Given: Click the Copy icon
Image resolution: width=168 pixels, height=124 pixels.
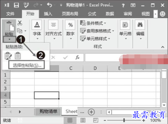Looking at the screenshot, I should [x=20, y=31].
